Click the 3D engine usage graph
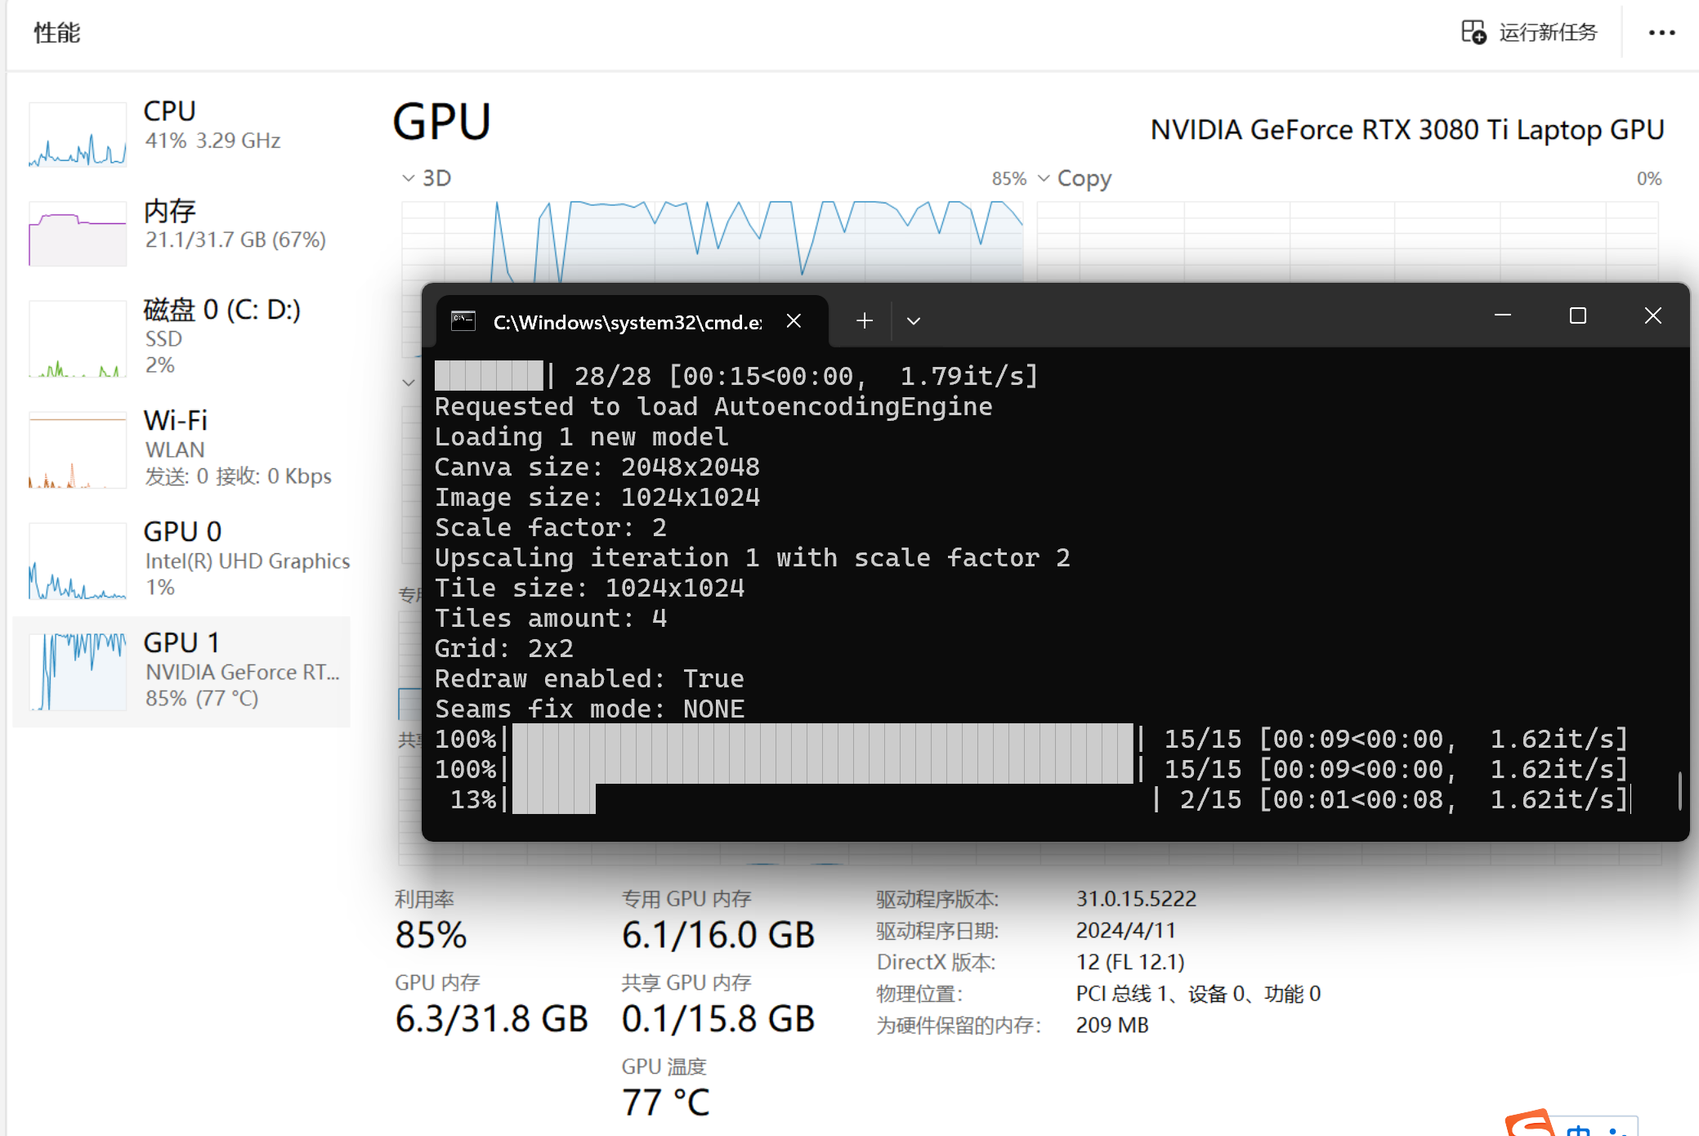The height and width of the screenshot is (1136, 1699). [x=712, y=241]
